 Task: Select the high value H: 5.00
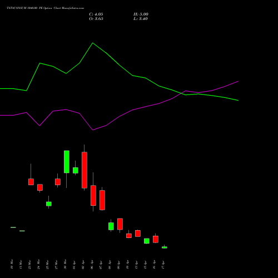point(141,14)
